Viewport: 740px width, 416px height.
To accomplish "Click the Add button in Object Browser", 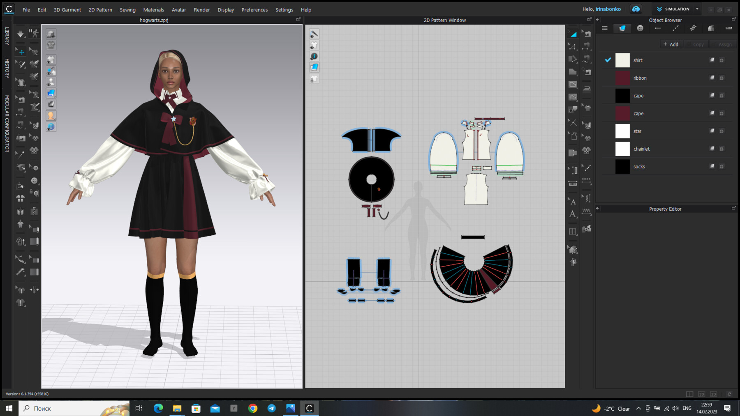I will click(x=671, y=44).
